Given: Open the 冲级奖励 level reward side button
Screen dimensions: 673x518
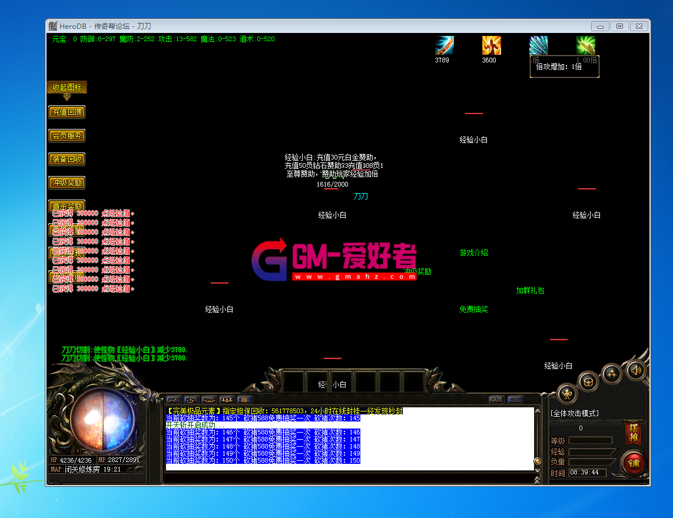Looking at the screenshot, I should click(67, 183).
